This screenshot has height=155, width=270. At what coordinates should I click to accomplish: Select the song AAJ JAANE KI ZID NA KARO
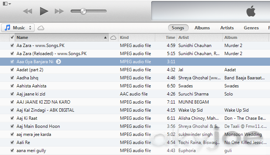43,102
